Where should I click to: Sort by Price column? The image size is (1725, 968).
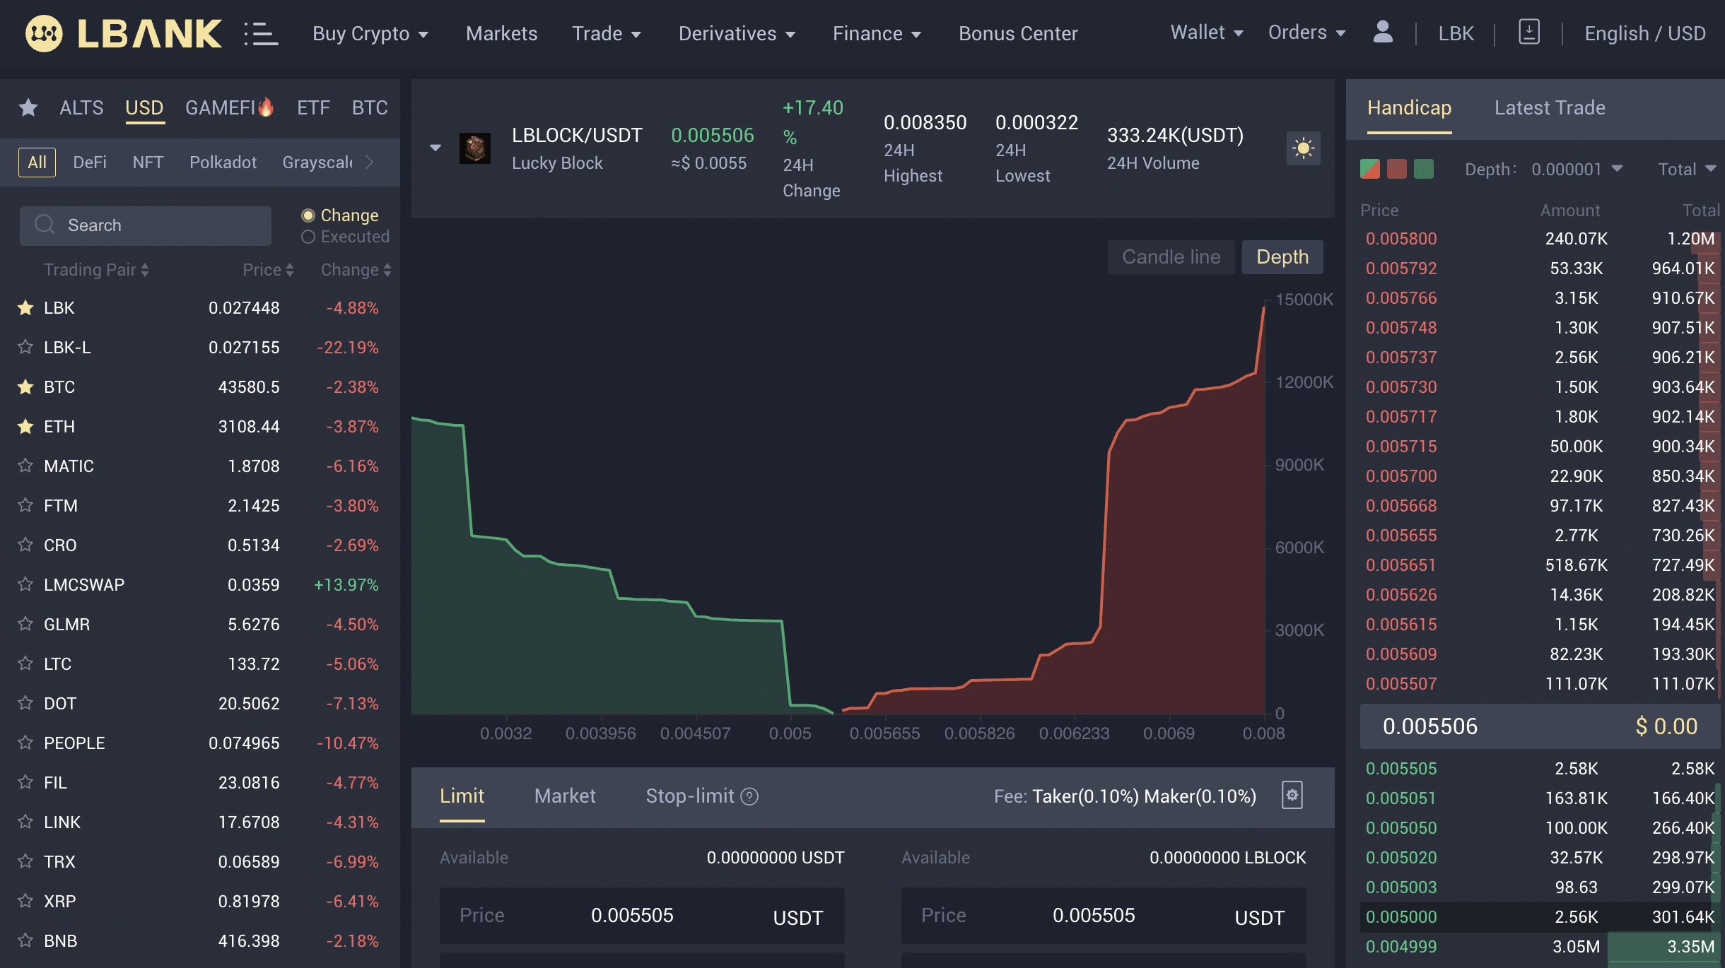tap(268, 269)
